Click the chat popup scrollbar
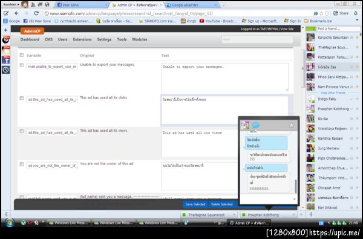 [x=296, y=186]
